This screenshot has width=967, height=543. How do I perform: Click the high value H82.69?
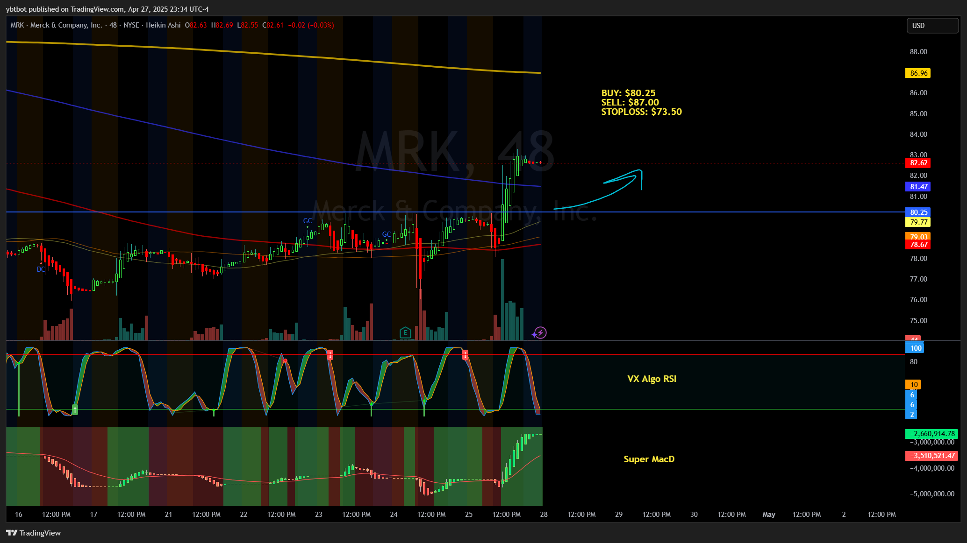point(222,25)
